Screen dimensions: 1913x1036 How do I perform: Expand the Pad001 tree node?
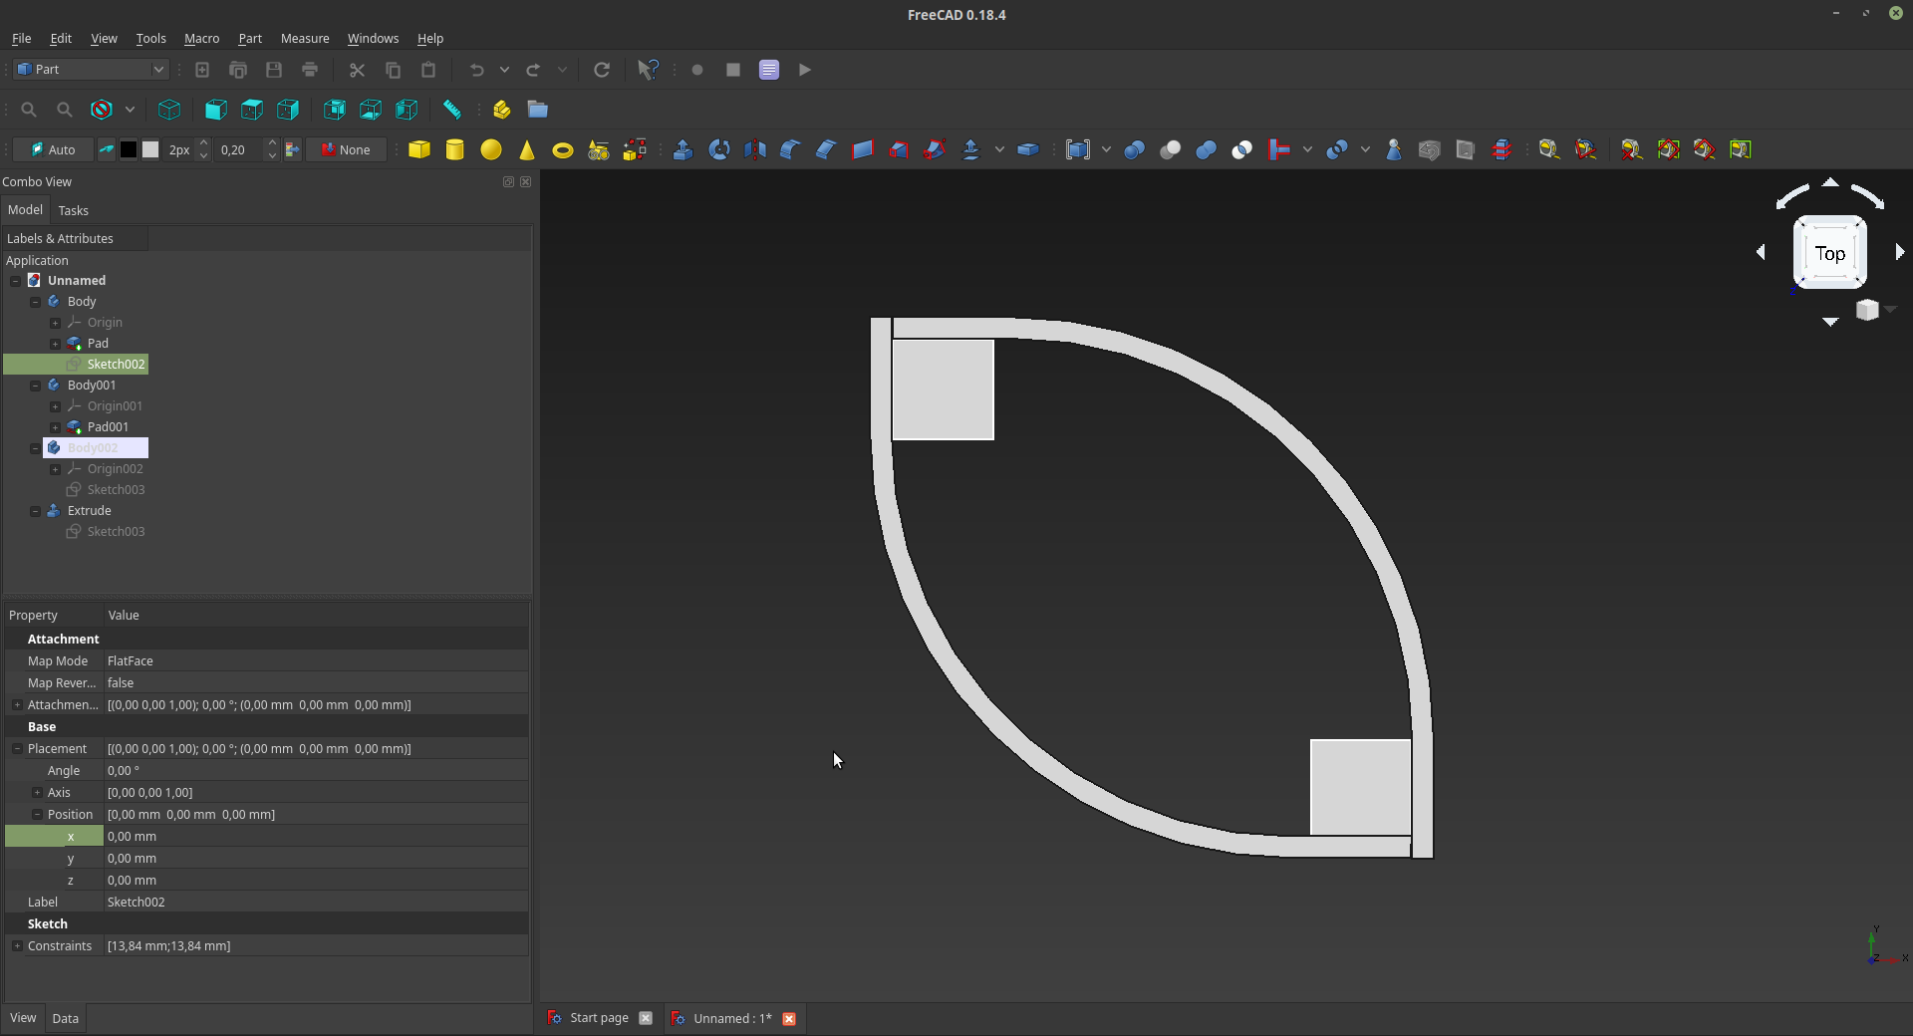[56, 427]
